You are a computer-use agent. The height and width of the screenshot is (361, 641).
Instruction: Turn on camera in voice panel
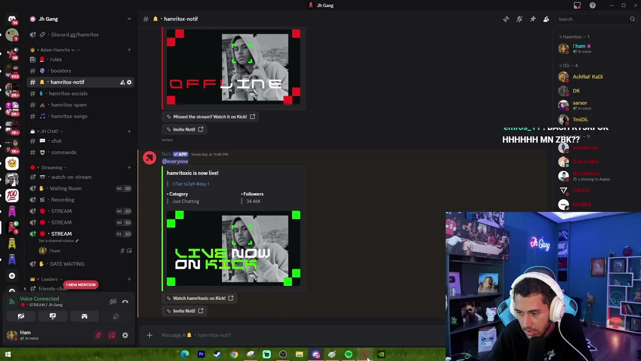tap(21, 316)
